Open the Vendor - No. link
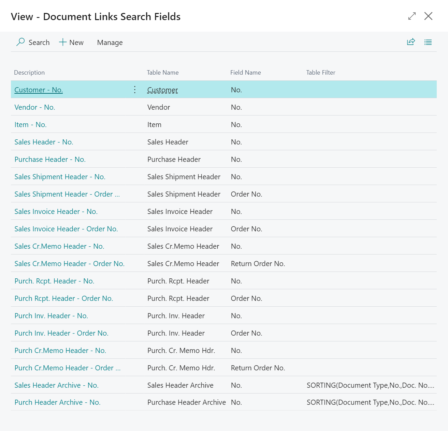The height and width of the screenshot is (431, 448). [35, 107]
